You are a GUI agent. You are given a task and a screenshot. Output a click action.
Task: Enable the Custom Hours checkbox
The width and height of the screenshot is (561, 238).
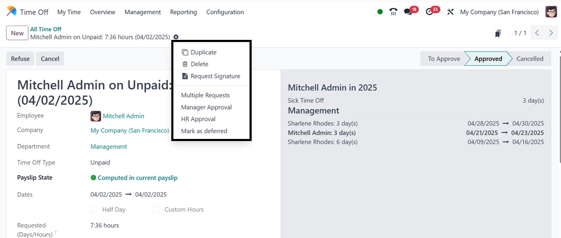[157, 209]
